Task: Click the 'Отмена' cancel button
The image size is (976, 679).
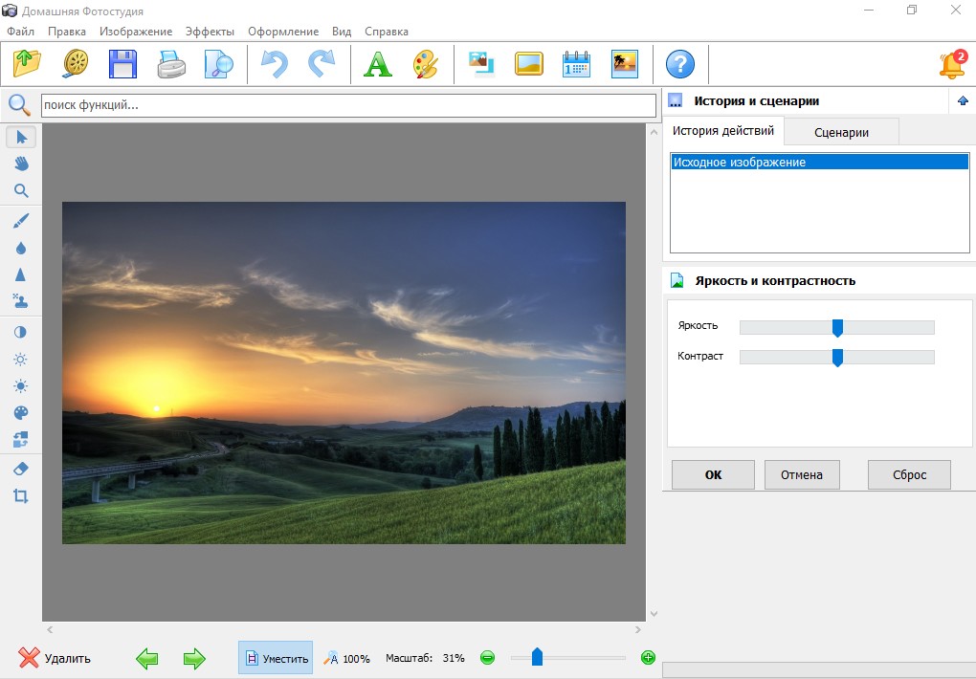Action: [801, 475]
